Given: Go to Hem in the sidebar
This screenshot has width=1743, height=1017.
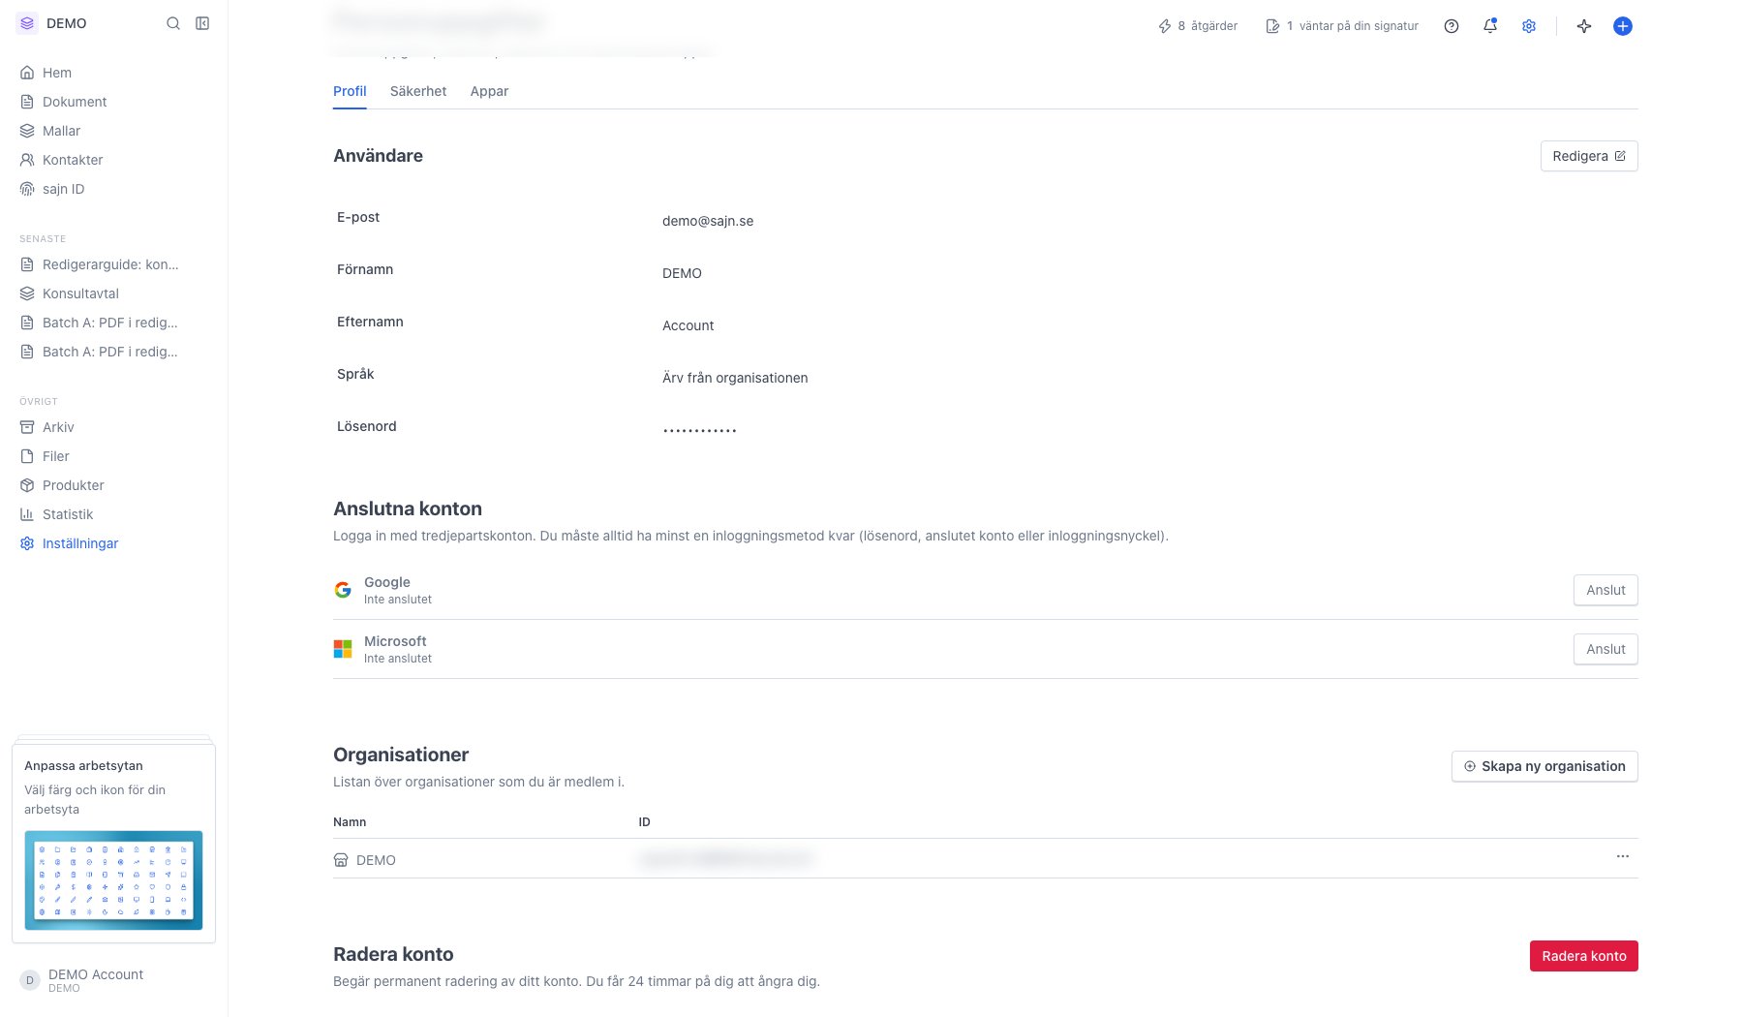Looking at the screenshot, I should tap(113, 73).
